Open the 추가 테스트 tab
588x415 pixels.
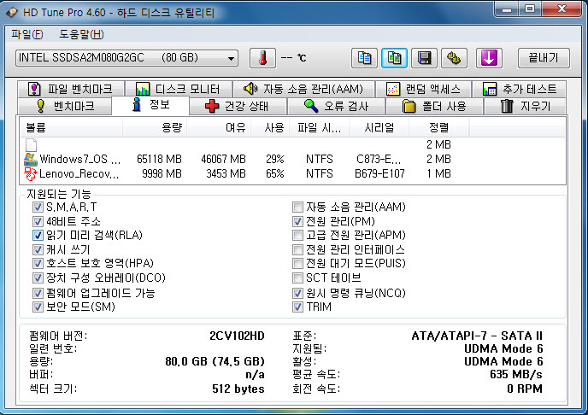[519, 89]
